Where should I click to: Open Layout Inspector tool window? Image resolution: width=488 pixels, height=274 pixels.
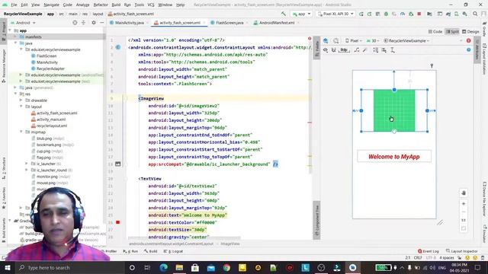click(462, 251)
